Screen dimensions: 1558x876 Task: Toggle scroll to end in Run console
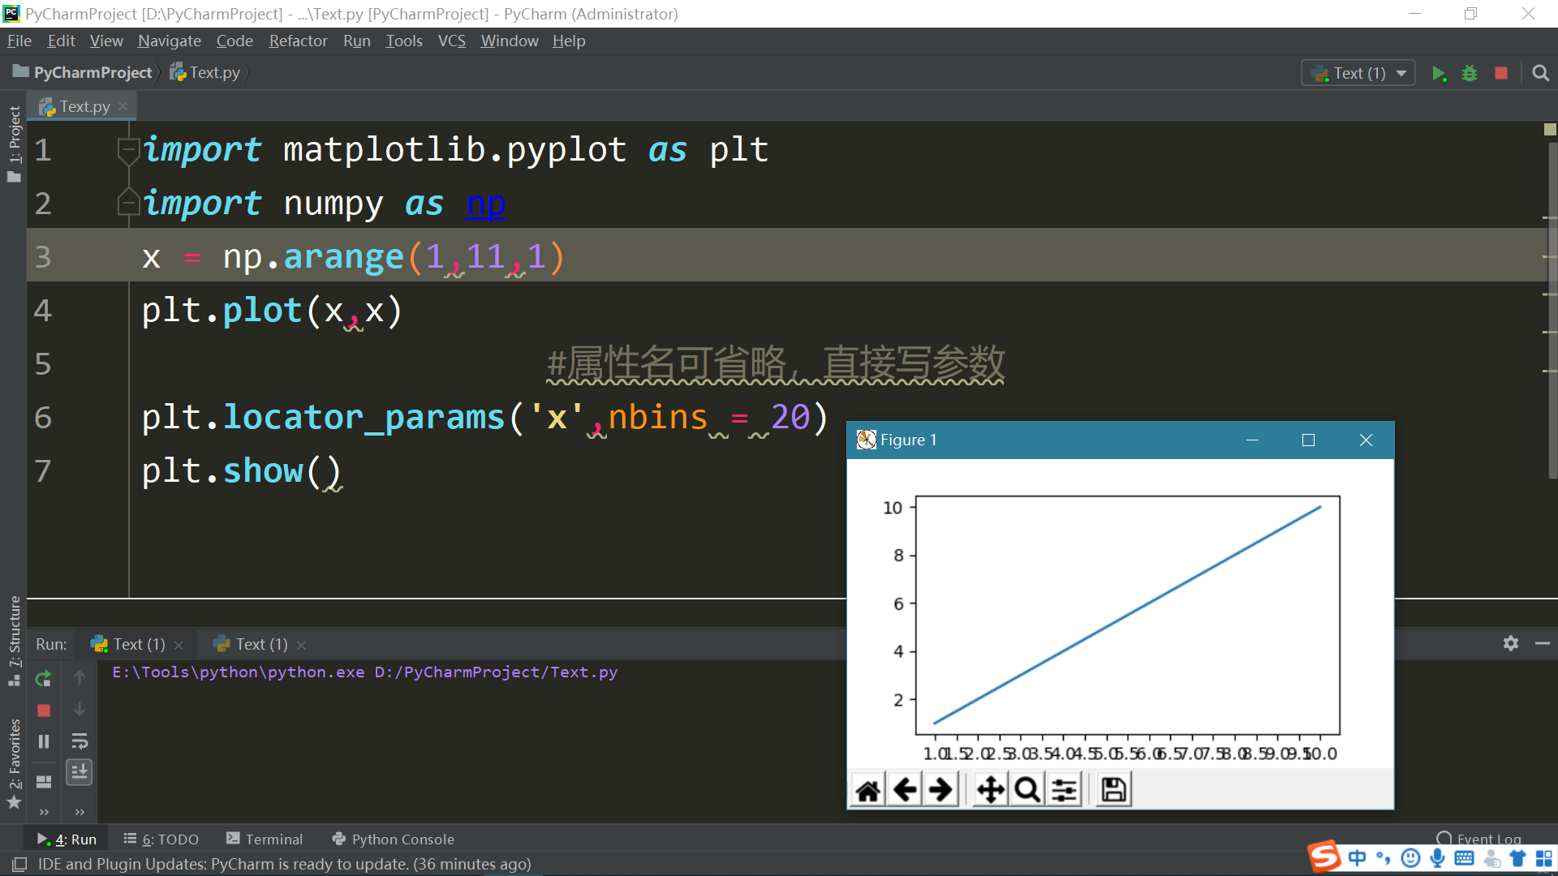[x=80, y=771]
